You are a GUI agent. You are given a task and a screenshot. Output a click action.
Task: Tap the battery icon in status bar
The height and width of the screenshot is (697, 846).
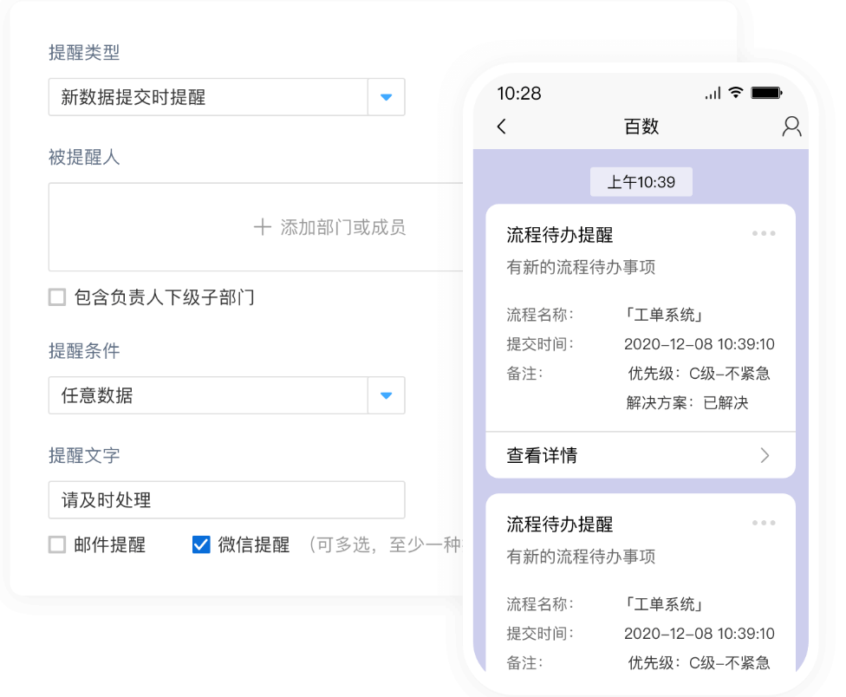point(766,93)
